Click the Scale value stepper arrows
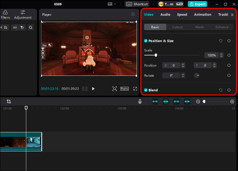This screenshot has height=171, width=238. 221,55
